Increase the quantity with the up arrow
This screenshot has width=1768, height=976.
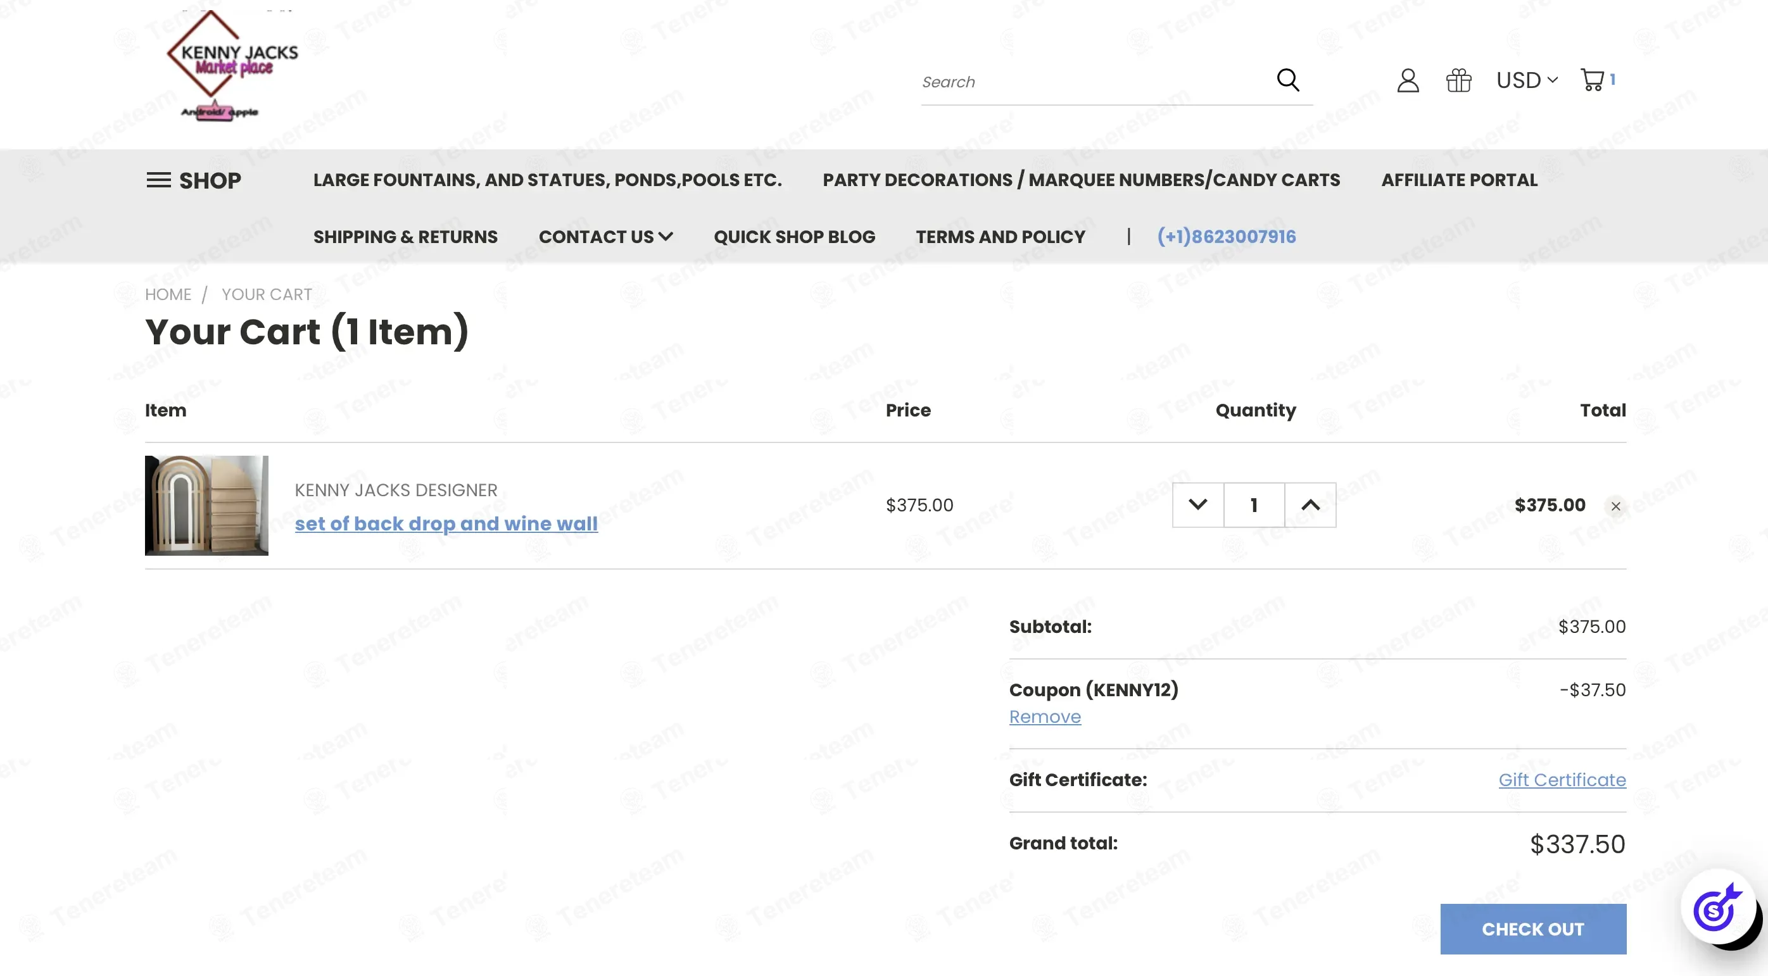[x=1310, y=505]
